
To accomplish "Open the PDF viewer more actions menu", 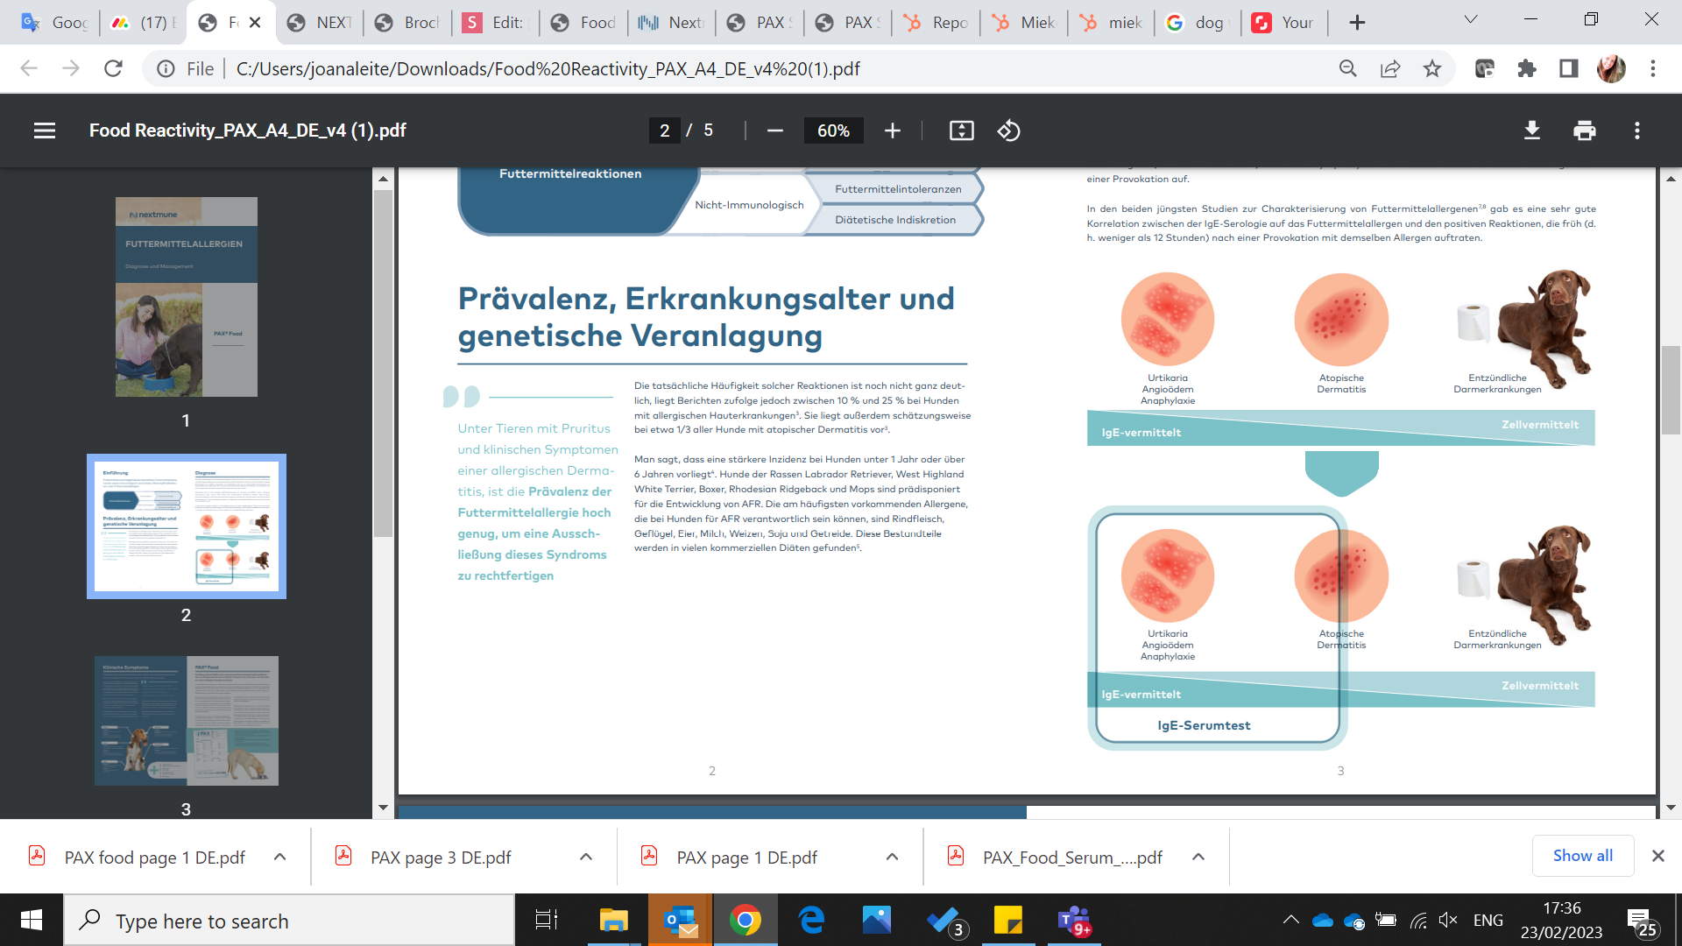I will 1636,131.
